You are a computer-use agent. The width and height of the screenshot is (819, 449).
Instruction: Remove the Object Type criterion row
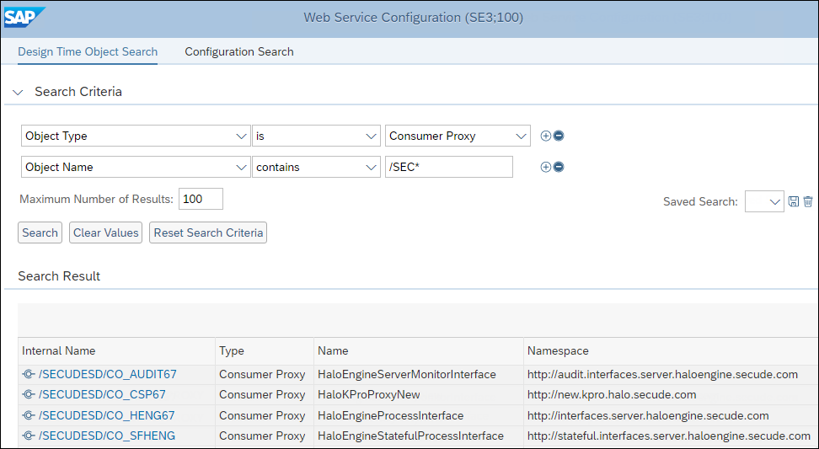559,136
